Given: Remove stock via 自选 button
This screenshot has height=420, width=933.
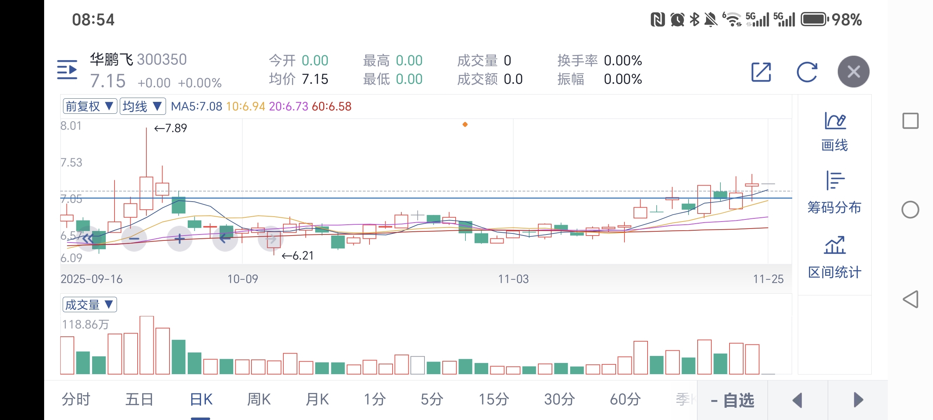Looking at the screenshot, I should [732, 400].
